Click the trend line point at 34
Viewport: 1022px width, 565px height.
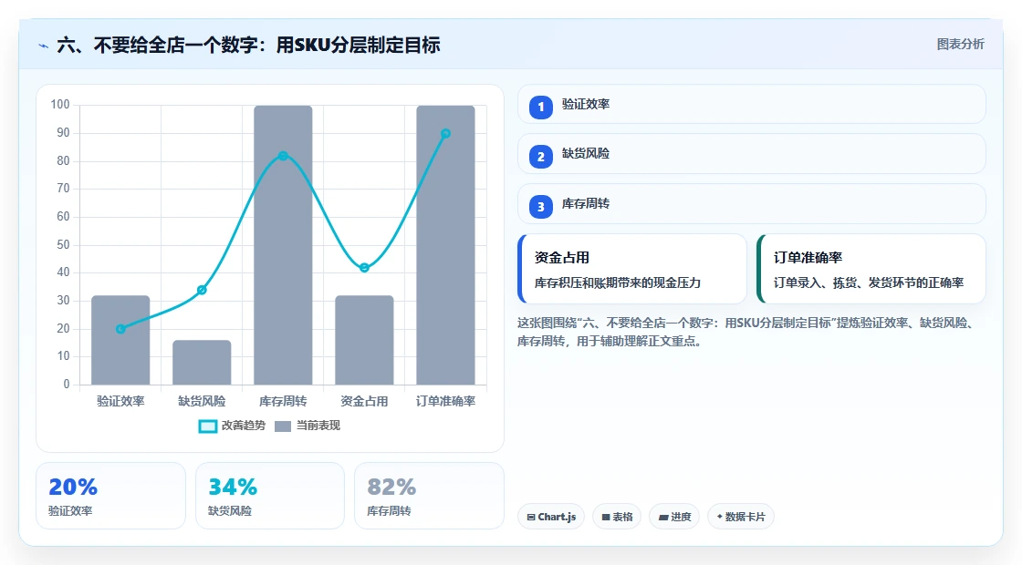202,290
